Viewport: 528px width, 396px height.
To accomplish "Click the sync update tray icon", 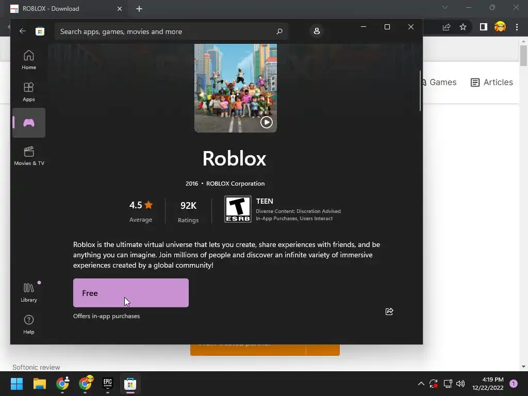I will point(434,384).
